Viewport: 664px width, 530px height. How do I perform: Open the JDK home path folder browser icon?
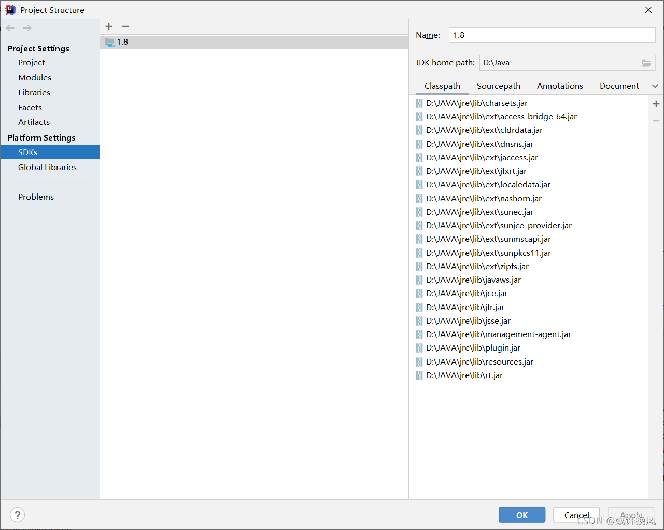tap(646, 63)
